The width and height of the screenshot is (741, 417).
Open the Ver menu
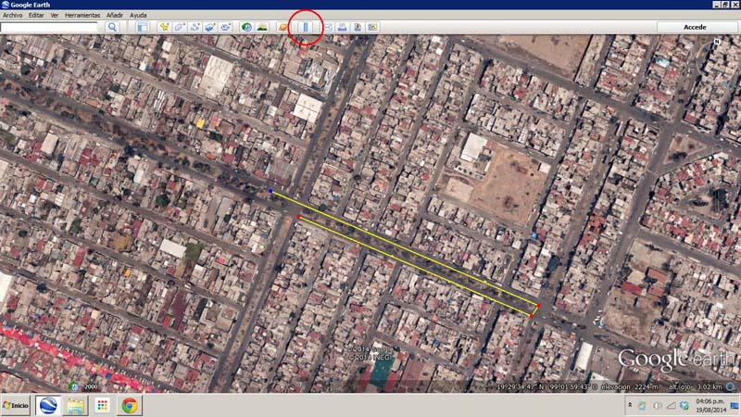point(55,16)
